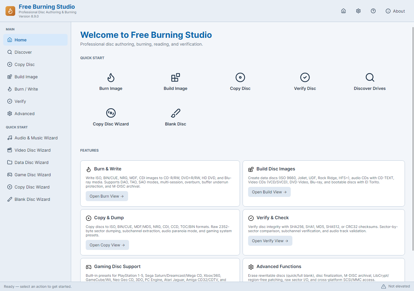The image size is (414, 291).
Task: Open Copy Disc Wizard in sidebar
Action: point(36,187)
